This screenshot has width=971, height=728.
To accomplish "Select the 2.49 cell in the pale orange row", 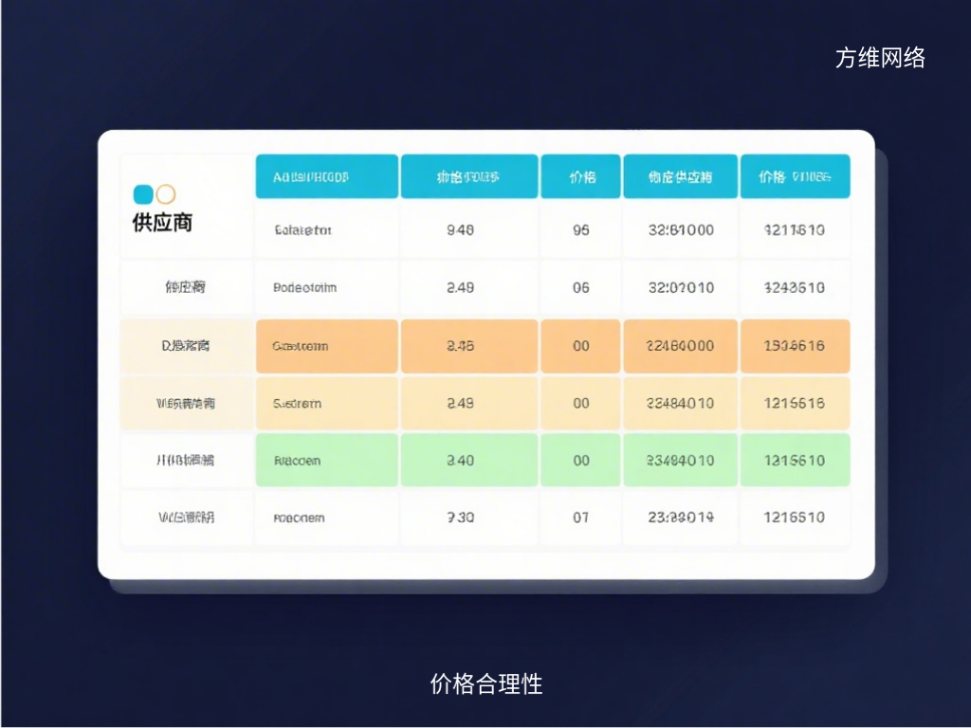I will [468, 403].
